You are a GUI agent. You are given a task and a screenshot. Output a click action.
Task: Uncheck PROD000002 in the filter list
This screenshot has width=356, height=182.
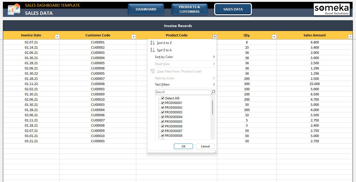pos(162,107)
